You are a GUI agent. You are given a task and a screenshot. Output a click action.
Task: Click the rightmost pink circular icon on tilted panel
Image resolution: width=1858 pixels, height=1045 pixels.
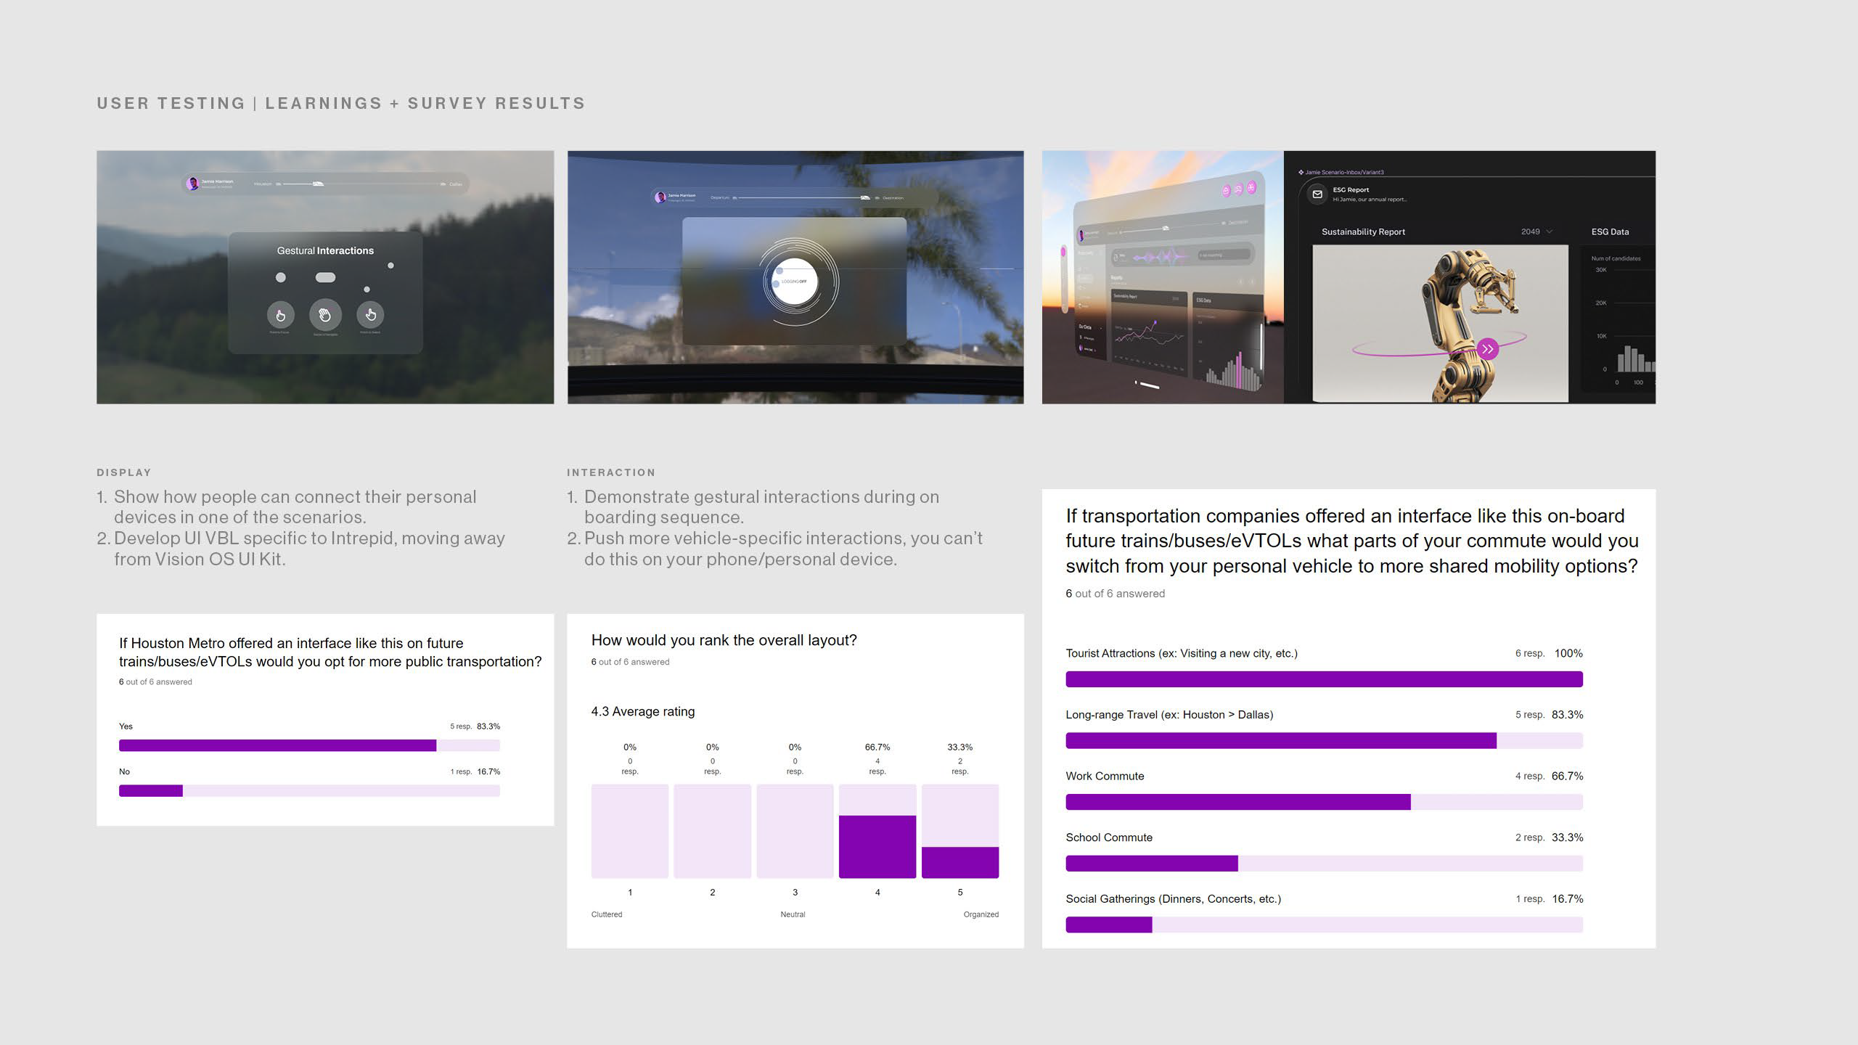(1251, 189)
